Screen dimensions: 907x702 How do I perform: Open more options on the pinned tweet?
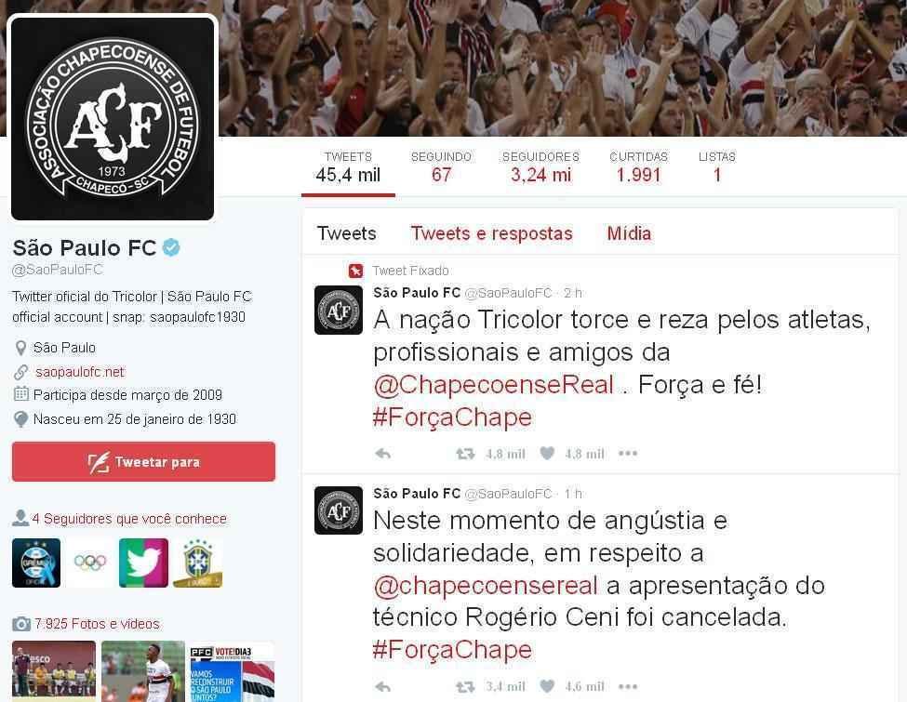(x=628, y=454)
